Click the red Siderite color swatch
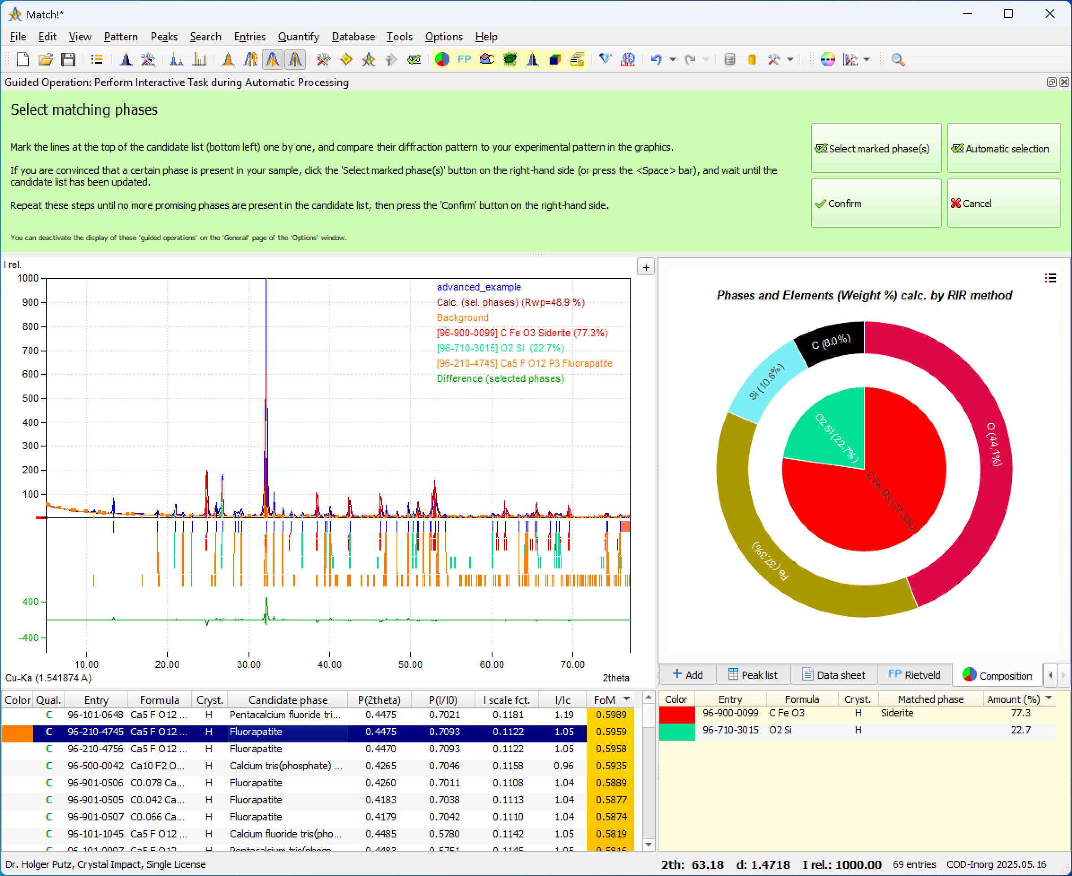 coord(677,714)
